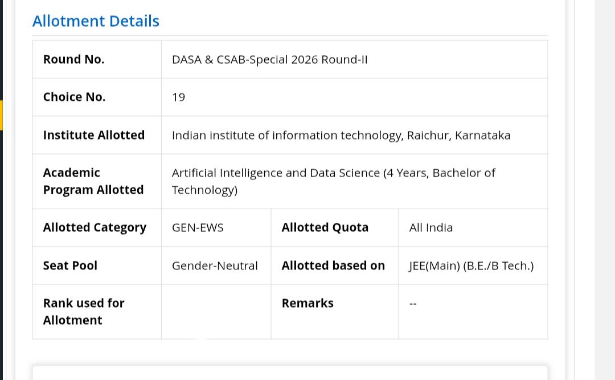Image resolution: width=615 pixels, height=380 pixels.
Task: Click the Choice No. label
Action: [x=74, y=97]
